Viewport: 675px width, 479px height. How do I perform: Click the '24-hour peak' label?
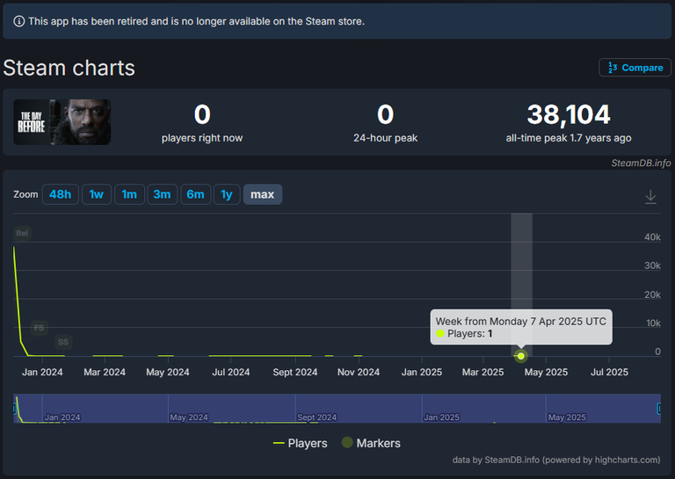pyautogui.click(x=385, y=138)
